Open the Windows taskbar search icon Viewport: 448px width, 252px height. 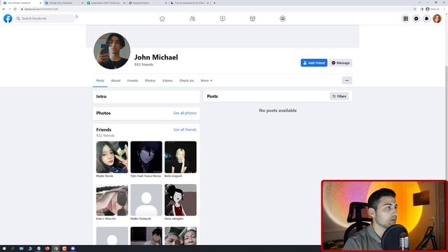[x=13, y=248]
